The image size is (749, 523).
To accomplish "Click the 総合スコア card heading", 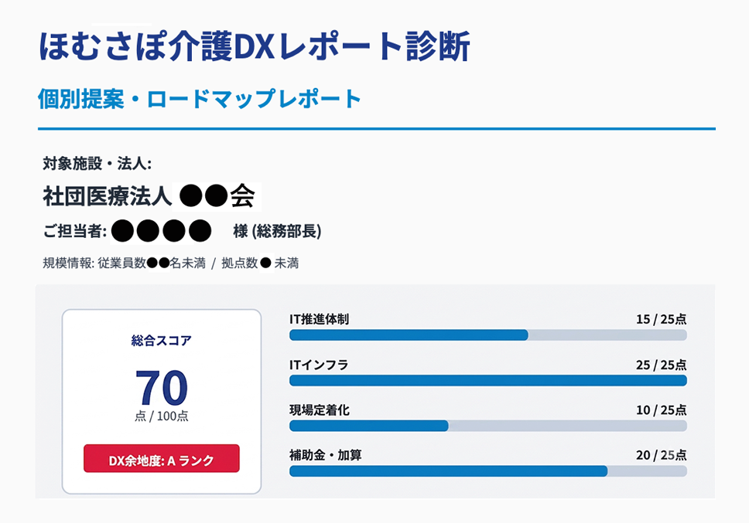I will [x=162, y=341].
